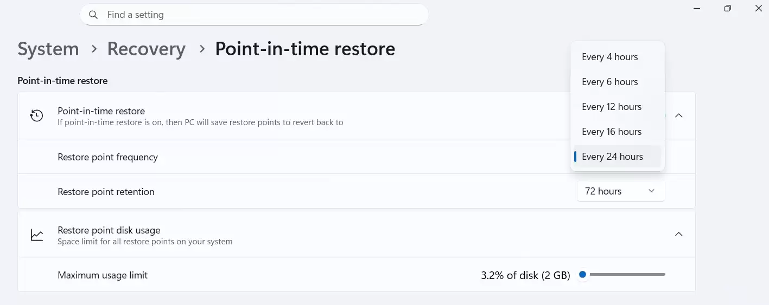
Task: Click the Restore point disk usage chart icon
Action: point(37,235)
